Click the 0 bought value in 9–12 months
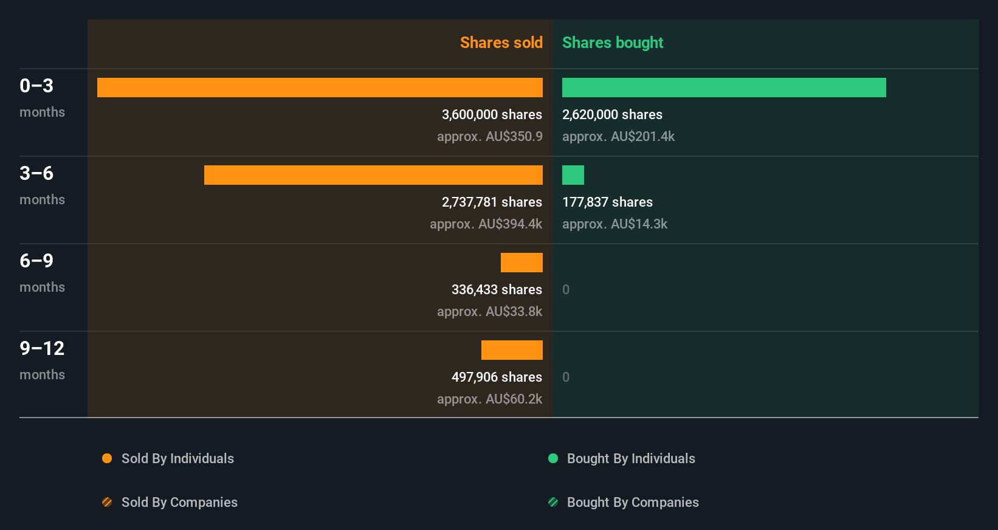 click(566, 377)
